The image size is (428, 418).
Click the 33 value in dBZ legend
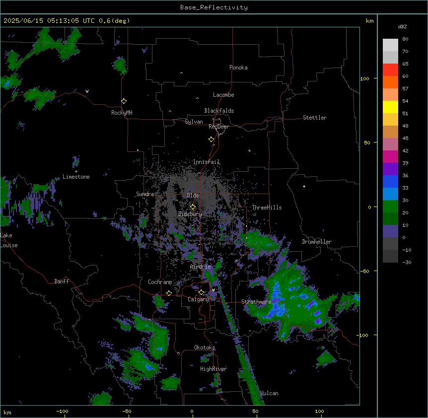[405, 188]
